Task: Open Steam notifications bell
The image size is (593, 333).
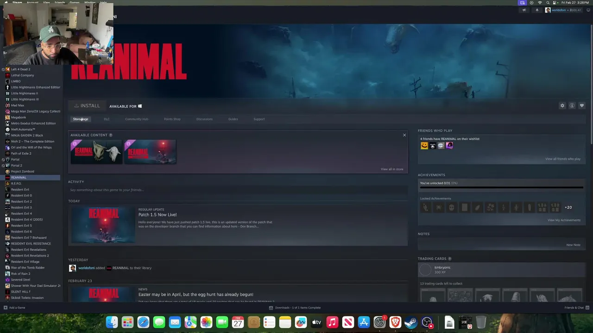Action: click(537, 10)
